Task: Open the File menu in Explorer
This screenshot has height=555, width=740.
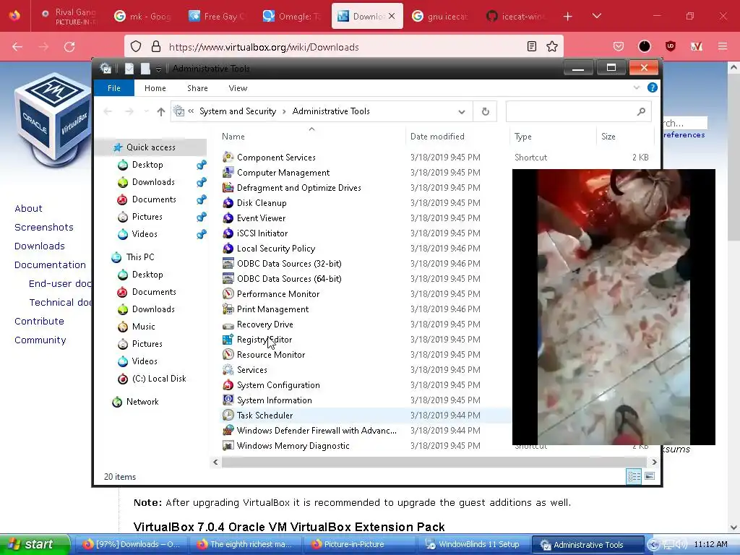Action: coord(114,88)
